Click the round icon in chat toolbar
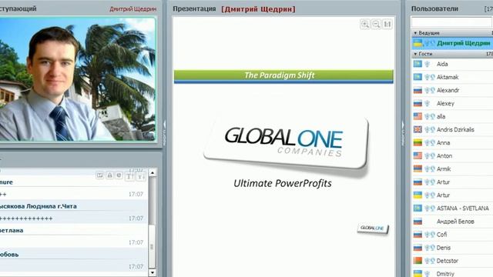Image resolution: width=493 pixels, height=277 pixels. [119, 175]
